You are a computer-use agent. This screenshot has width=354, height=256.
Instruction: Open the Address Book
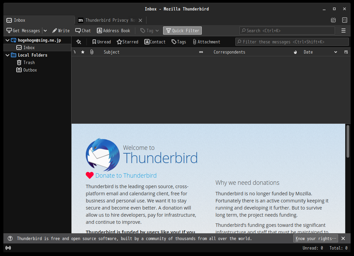[113, 31]
